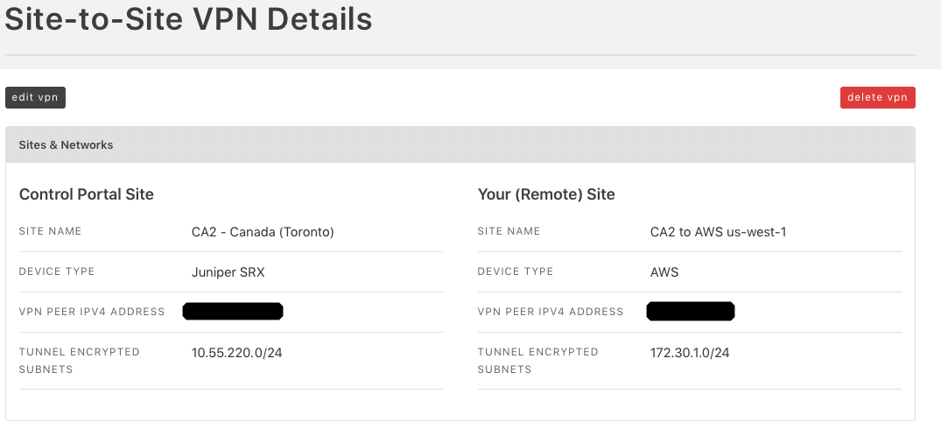Click the redacted Control Portal VPN peer address
Screen dimensions: 941x422
click(233, 312)
